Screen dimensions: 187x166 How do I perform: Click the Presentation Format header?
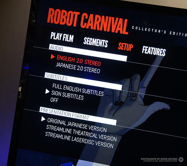coord(78,116)
